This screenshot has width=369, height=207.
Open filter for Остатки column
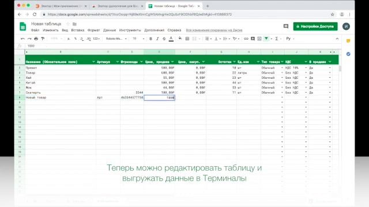[235, 62]
